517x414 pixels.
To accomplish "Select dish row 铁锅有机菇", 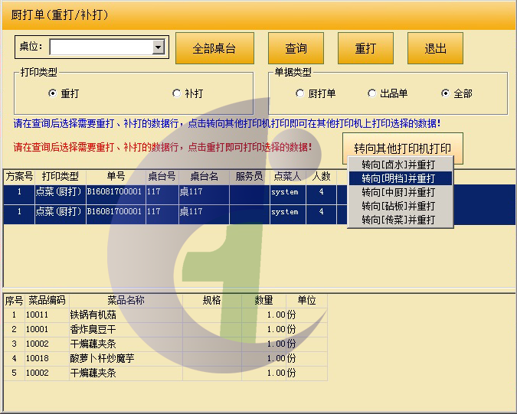I will pos(165,315).
